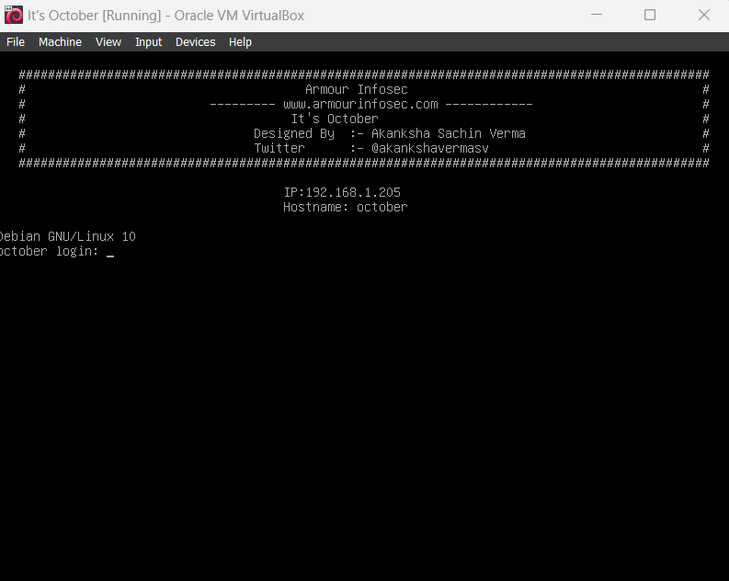Open the Input menu
Viewport: 729px width, 581px height.
pyautogui.click(x=148, y=42)
